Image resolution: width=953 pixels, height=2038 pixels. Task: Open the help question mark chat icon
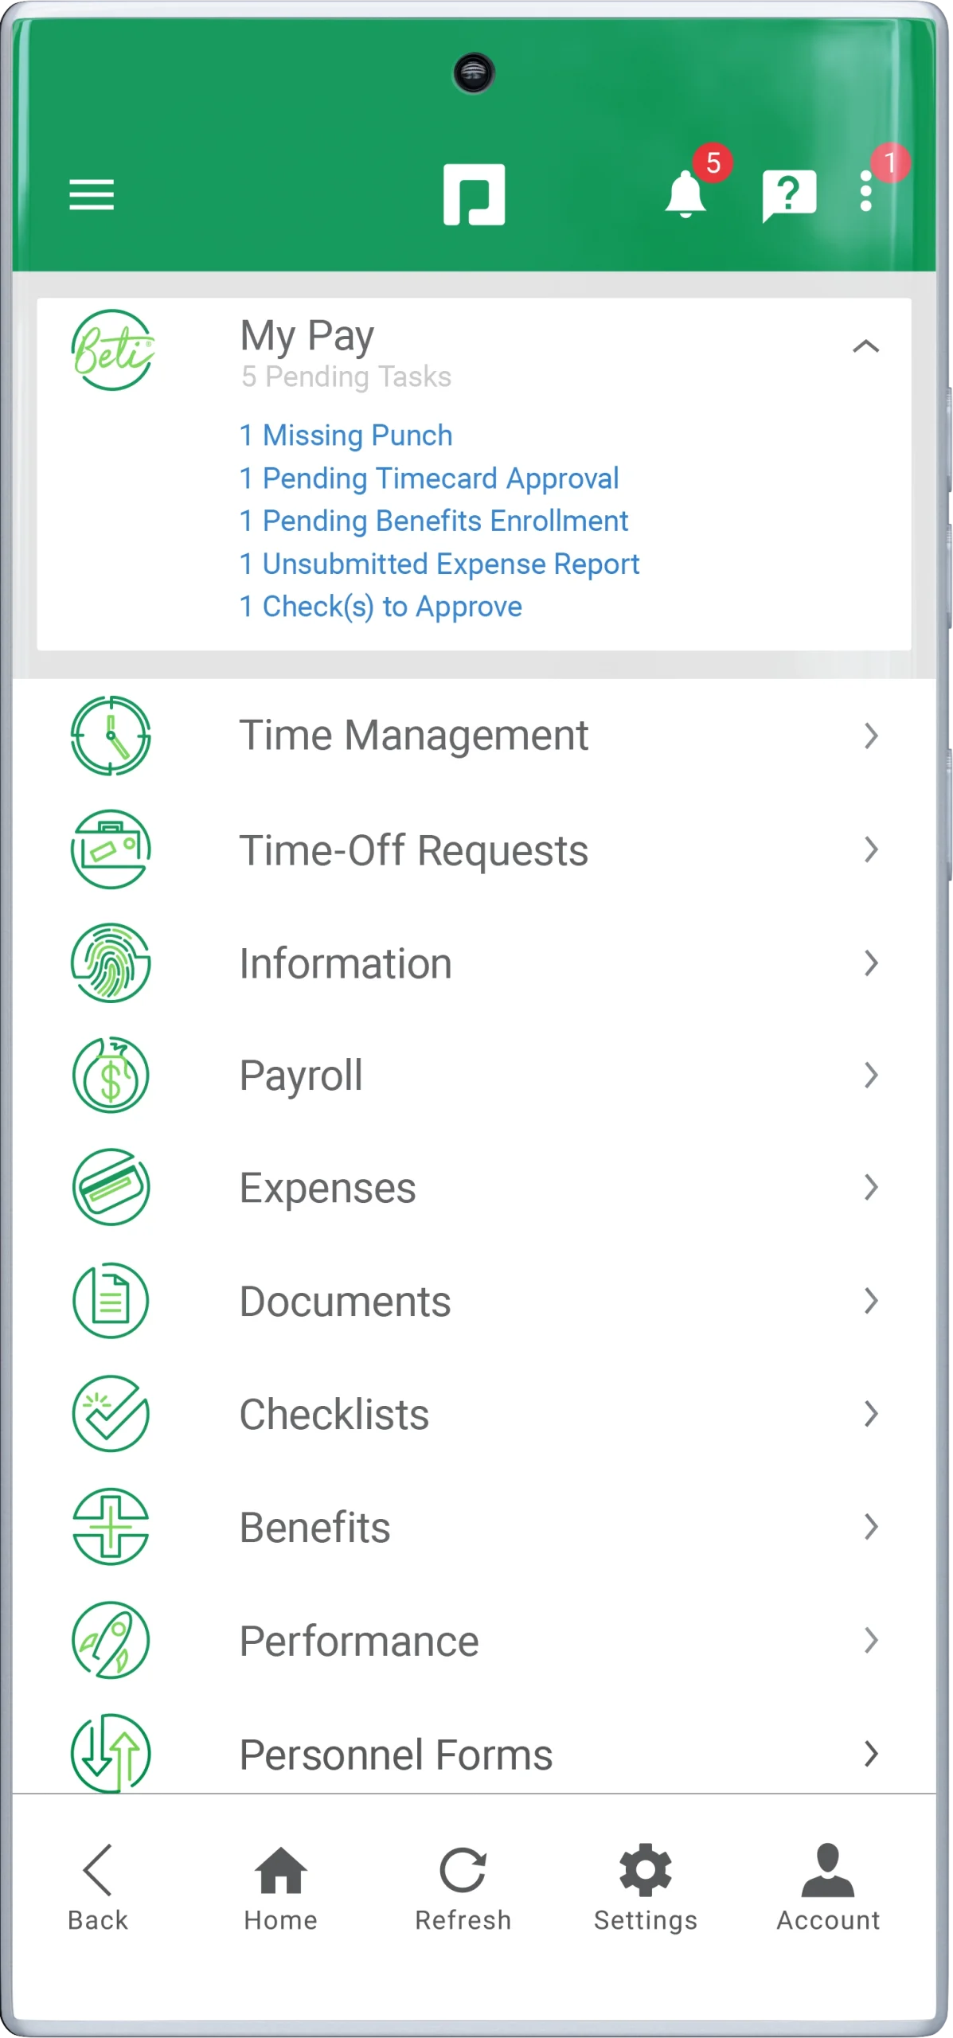(788, 195)
